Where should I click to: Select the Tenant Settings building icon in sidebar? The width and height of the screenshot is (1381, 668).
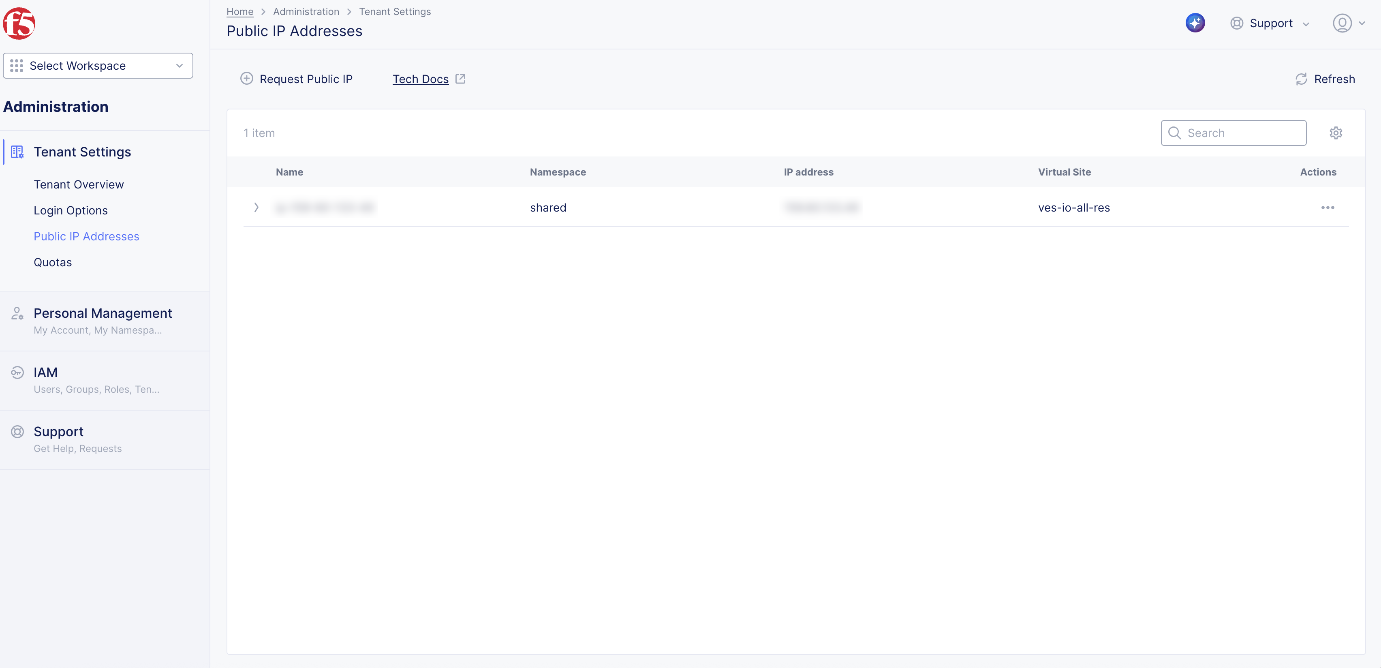coord(17,152)
